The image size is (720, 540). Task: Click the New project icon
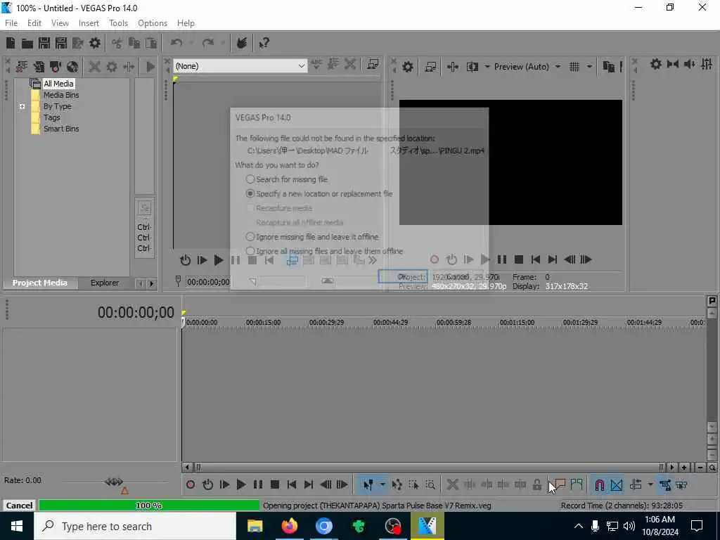(x=11, y=43)
